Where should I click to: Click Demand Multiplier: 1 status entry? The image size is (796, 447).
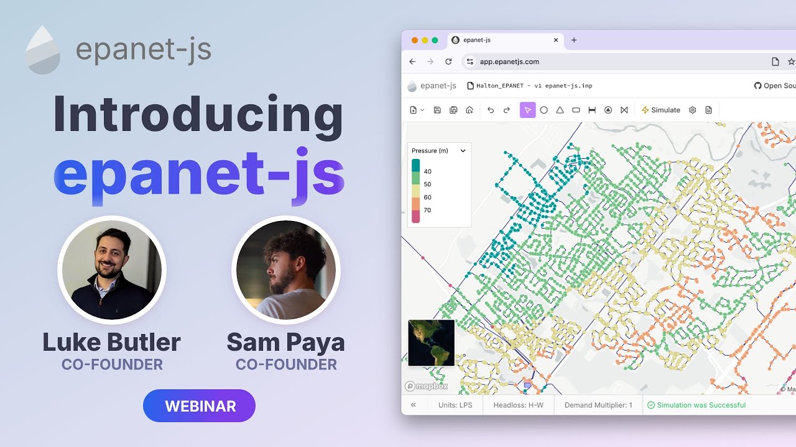point(598,405)
